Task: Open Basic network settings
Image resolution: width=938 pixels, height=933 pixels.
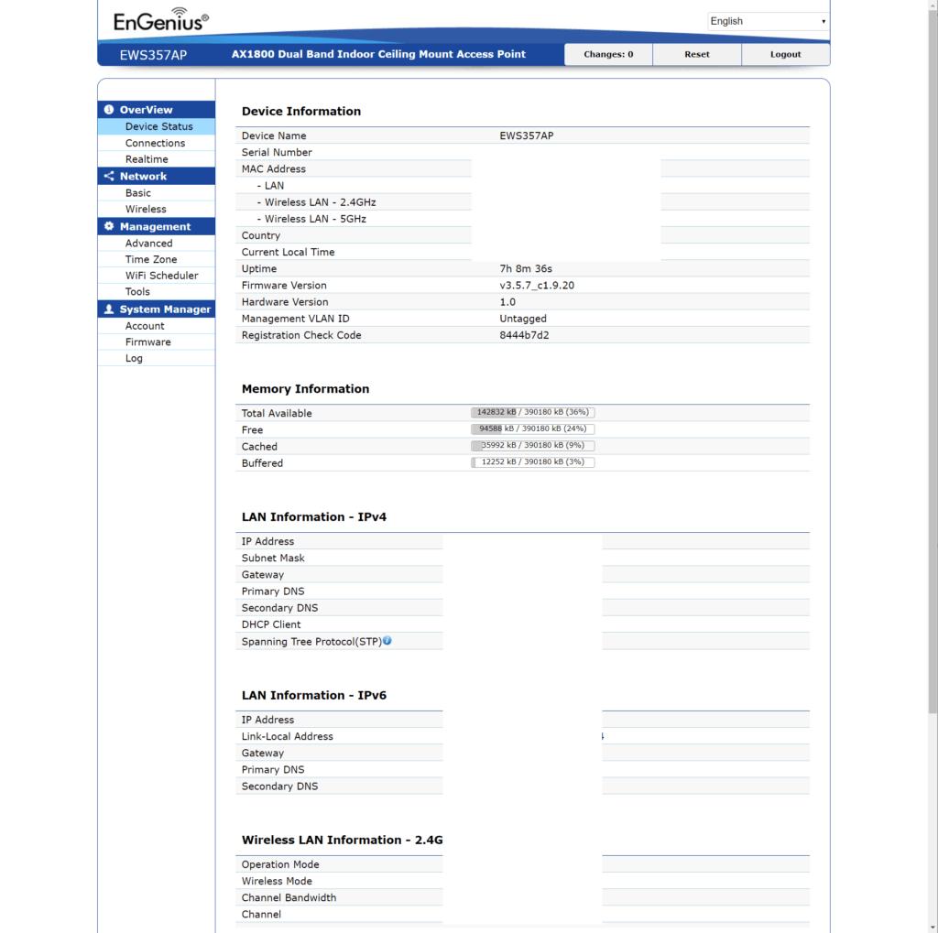Action: point(138,193)
